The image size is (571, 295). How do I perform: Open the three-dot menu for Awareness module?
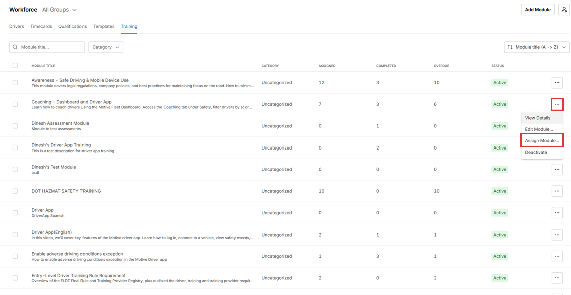(557, 83)
